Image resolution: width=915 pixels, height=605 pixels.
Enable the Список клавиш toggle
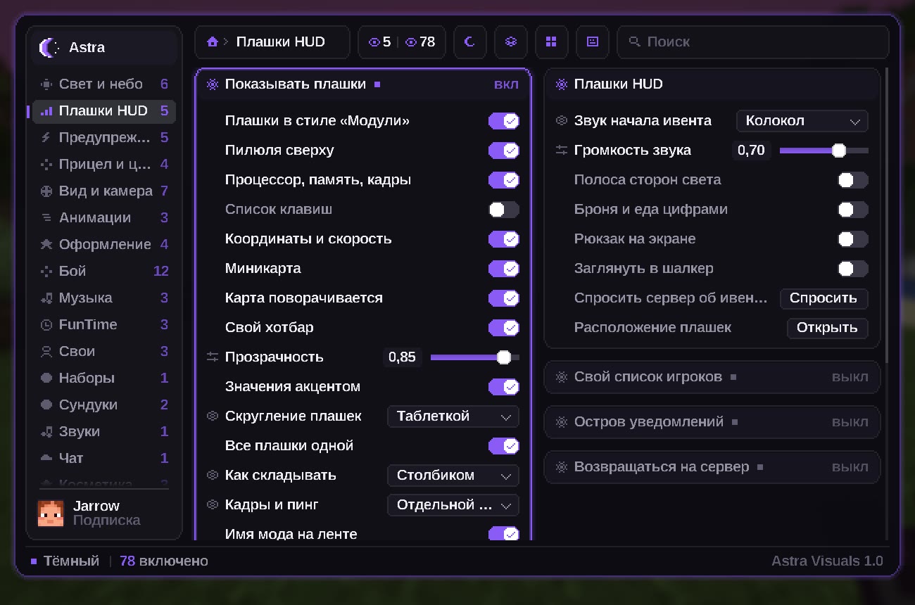coord(504,210)
